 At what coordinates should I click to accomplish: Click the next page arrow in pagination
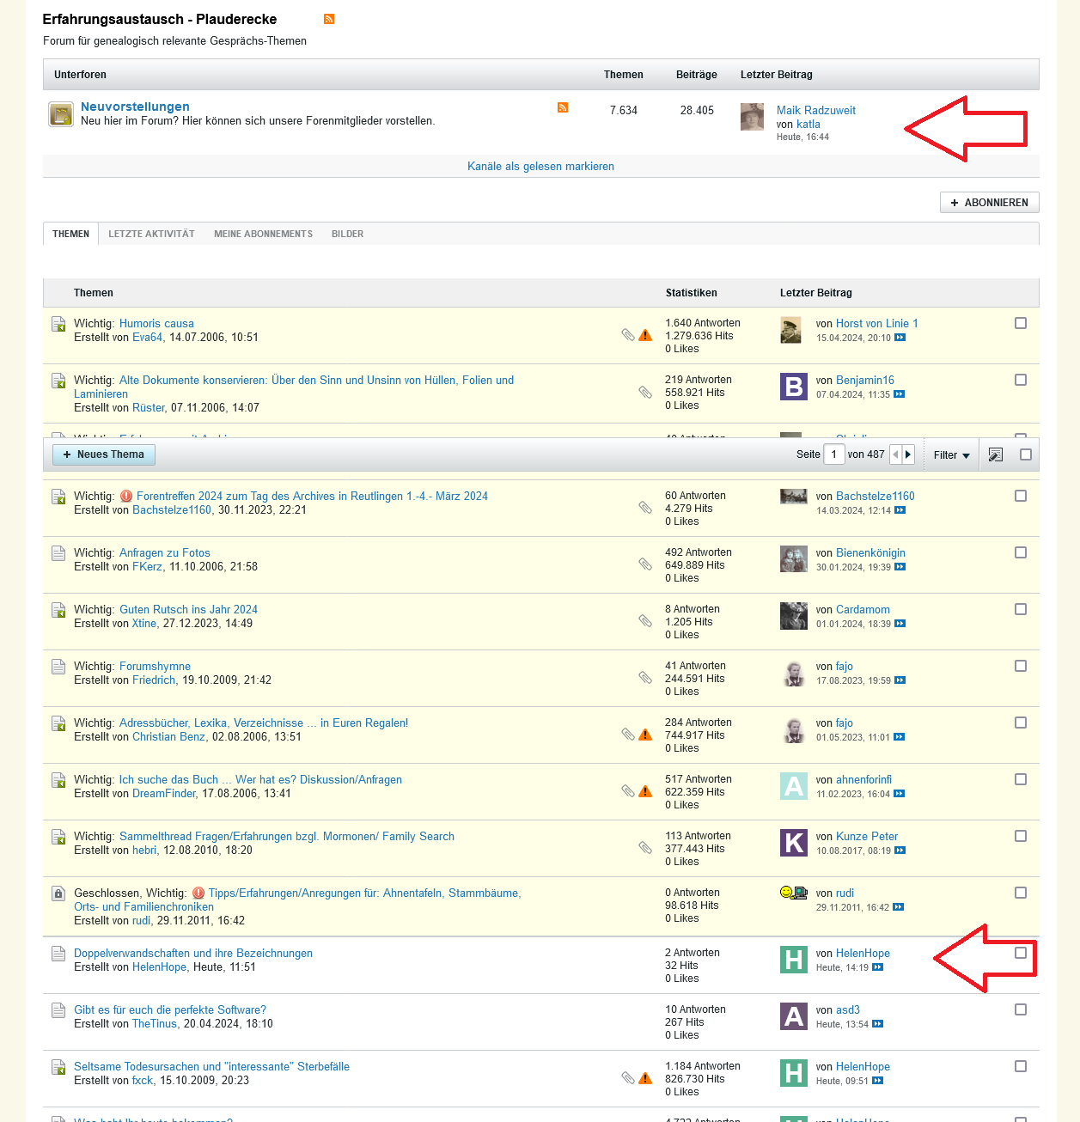(x=908, y=454)
